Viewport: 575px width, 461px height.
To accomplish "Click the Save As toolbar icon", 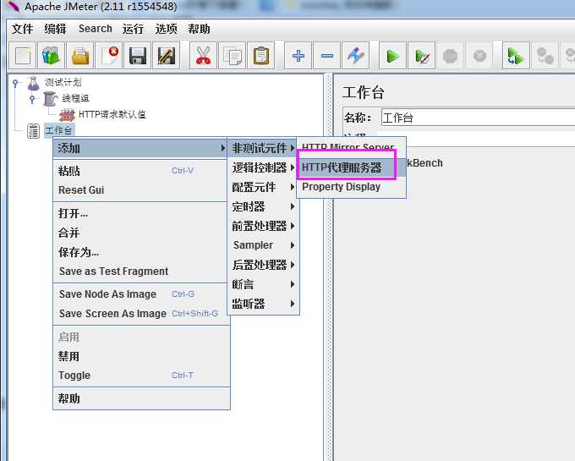I will point(167,56).
